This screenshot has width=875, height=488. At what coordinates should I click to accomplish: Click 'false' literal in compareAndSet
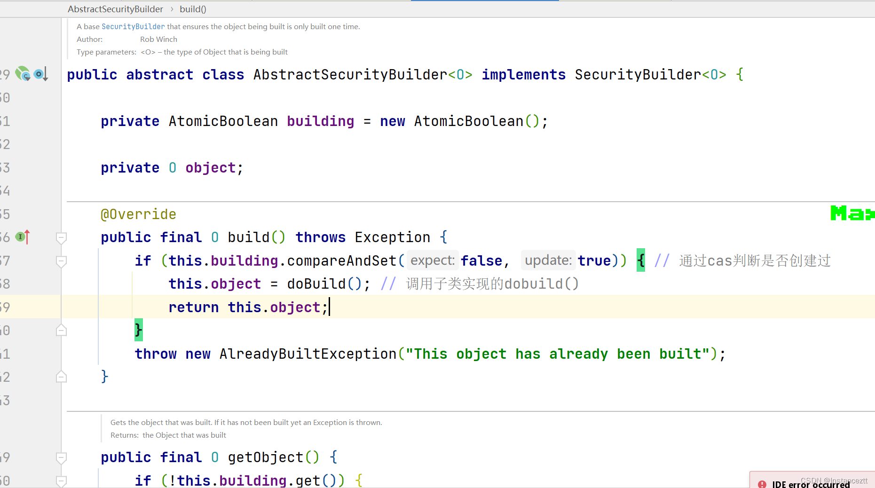point(481,260)
